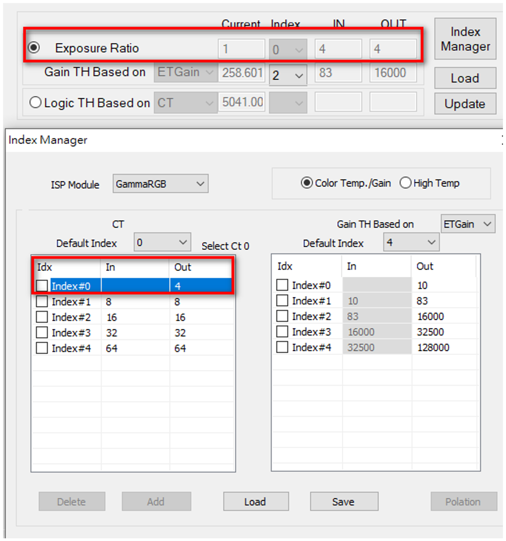Expand the CT Default Index dropdown
This screenshot has height=541, width=506.
162,242
